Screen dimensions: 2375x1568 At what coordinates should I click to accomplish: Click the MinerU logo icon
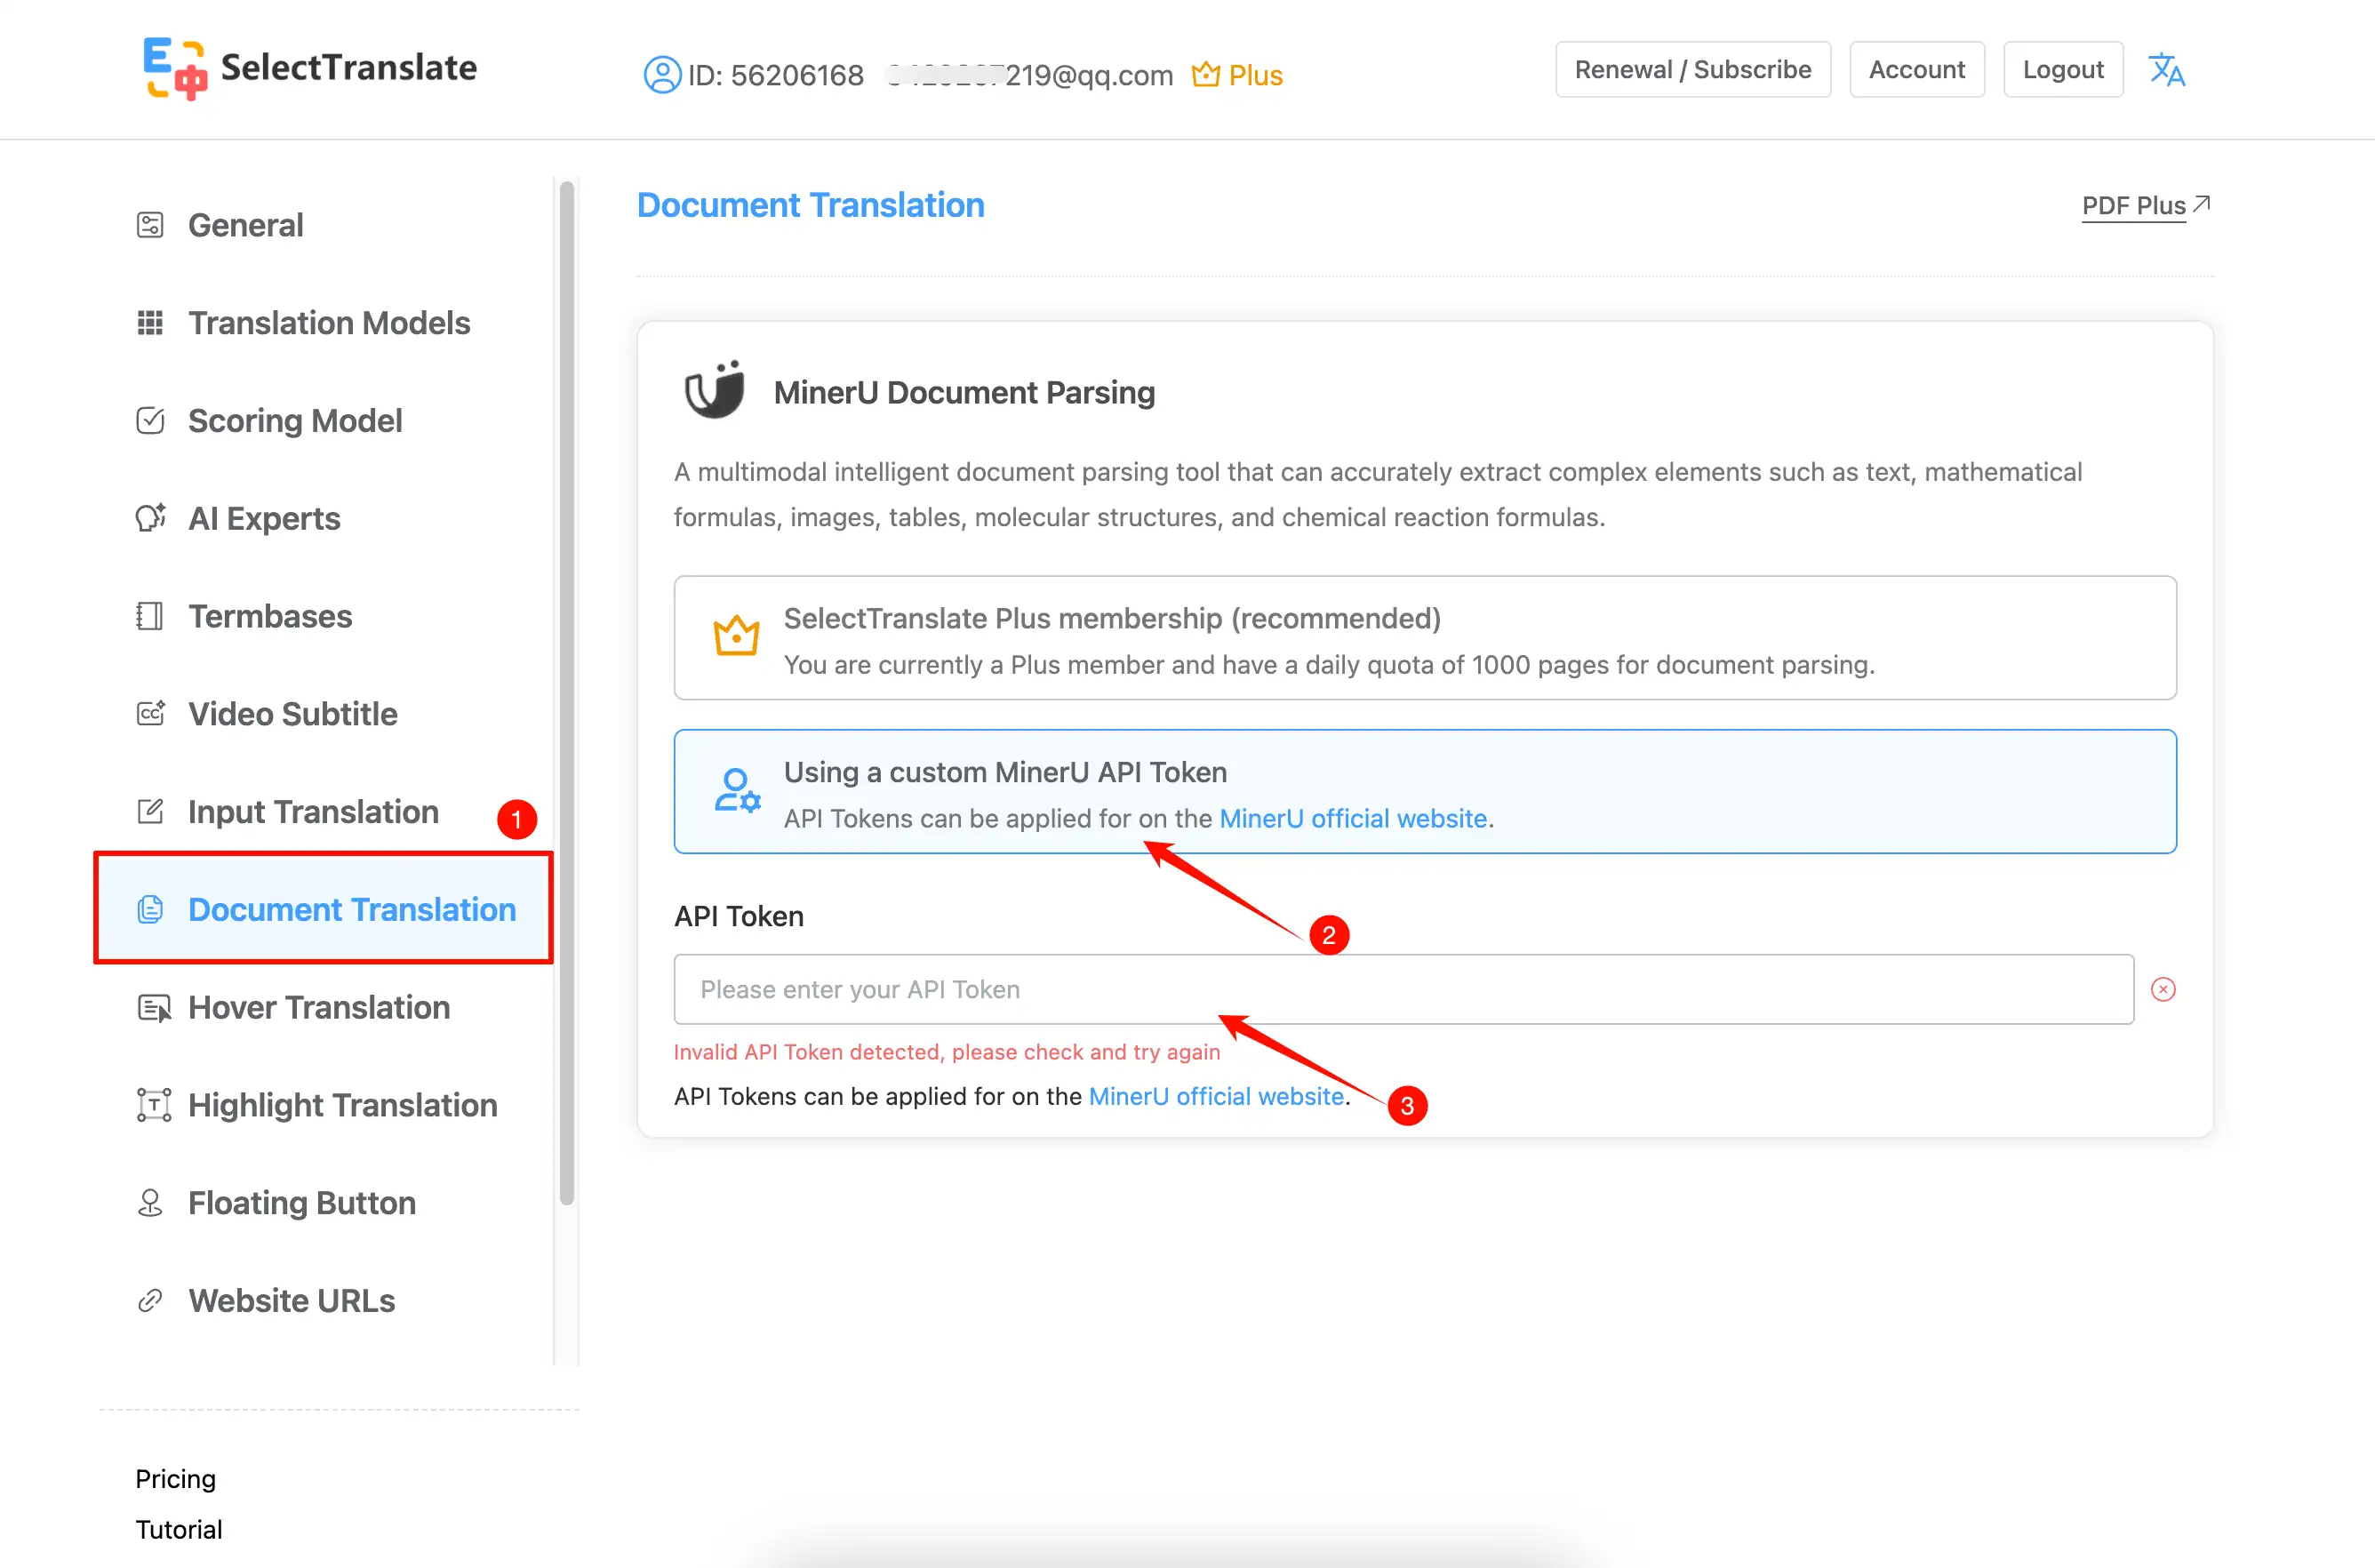pos(714,391)
